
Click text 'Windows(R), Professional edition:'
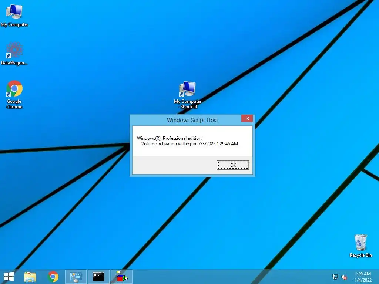point(170,138)
